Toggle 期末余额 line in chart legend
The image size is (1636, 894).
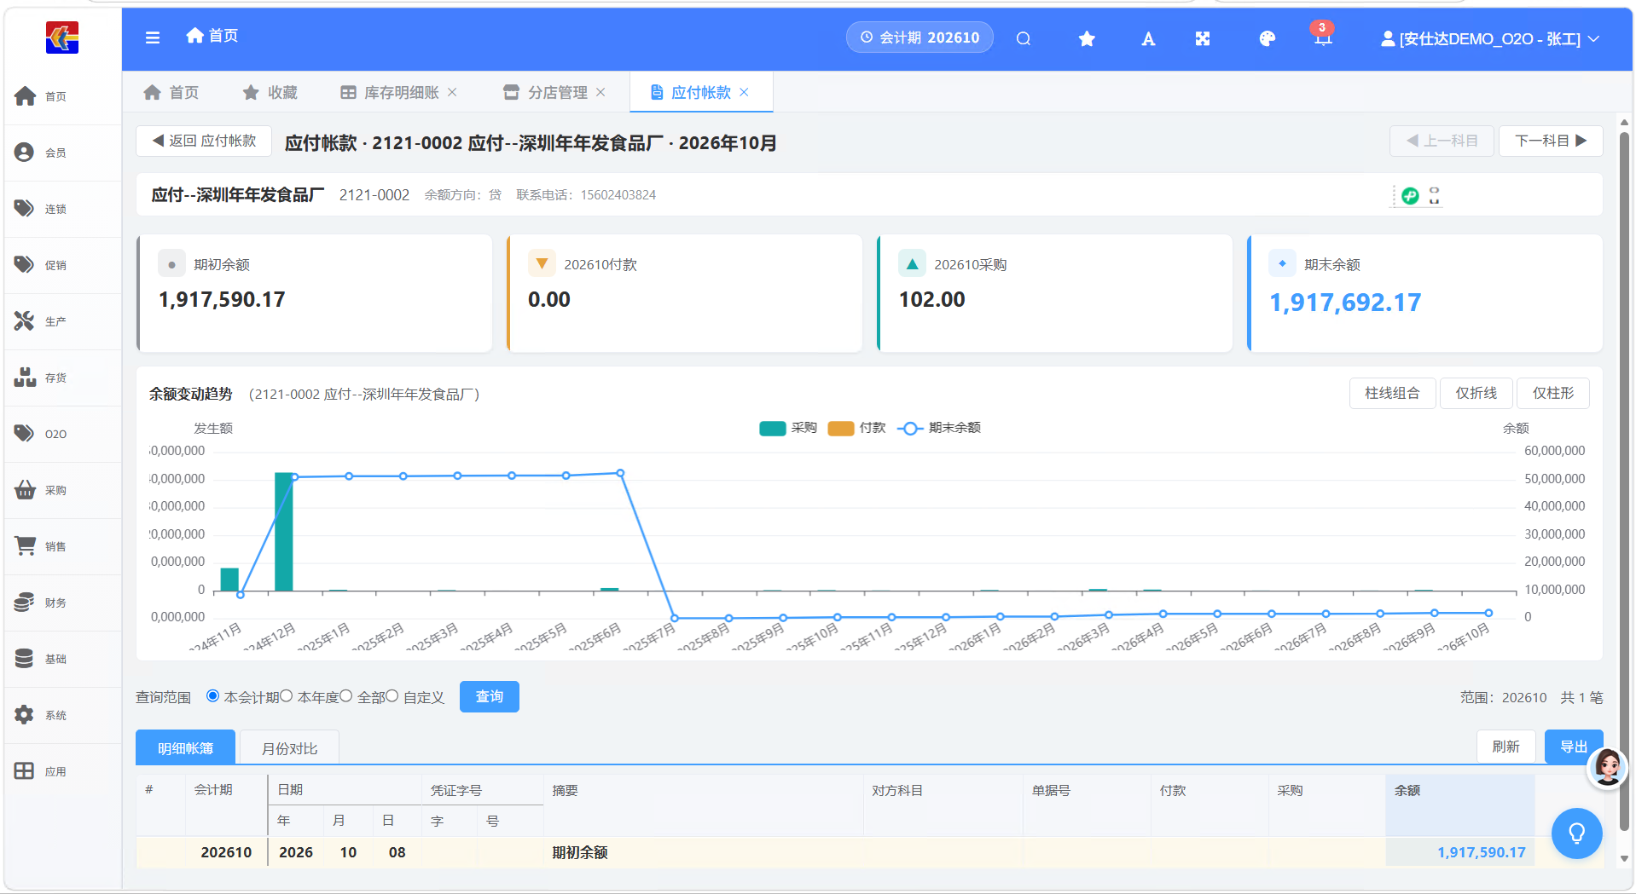coord(939,428)
